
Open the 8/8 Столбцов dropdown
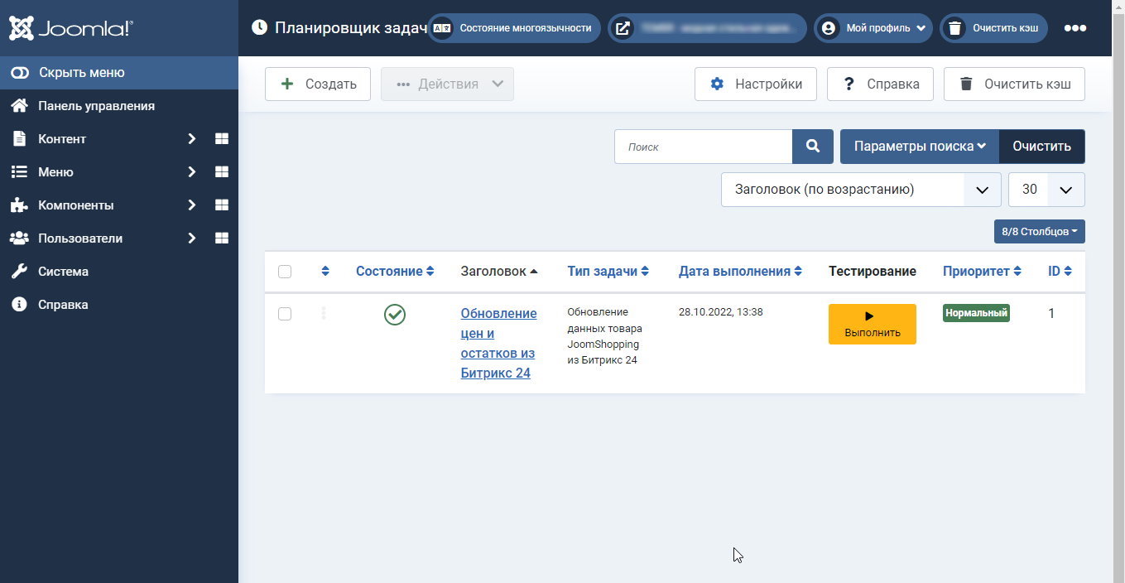1039,231
